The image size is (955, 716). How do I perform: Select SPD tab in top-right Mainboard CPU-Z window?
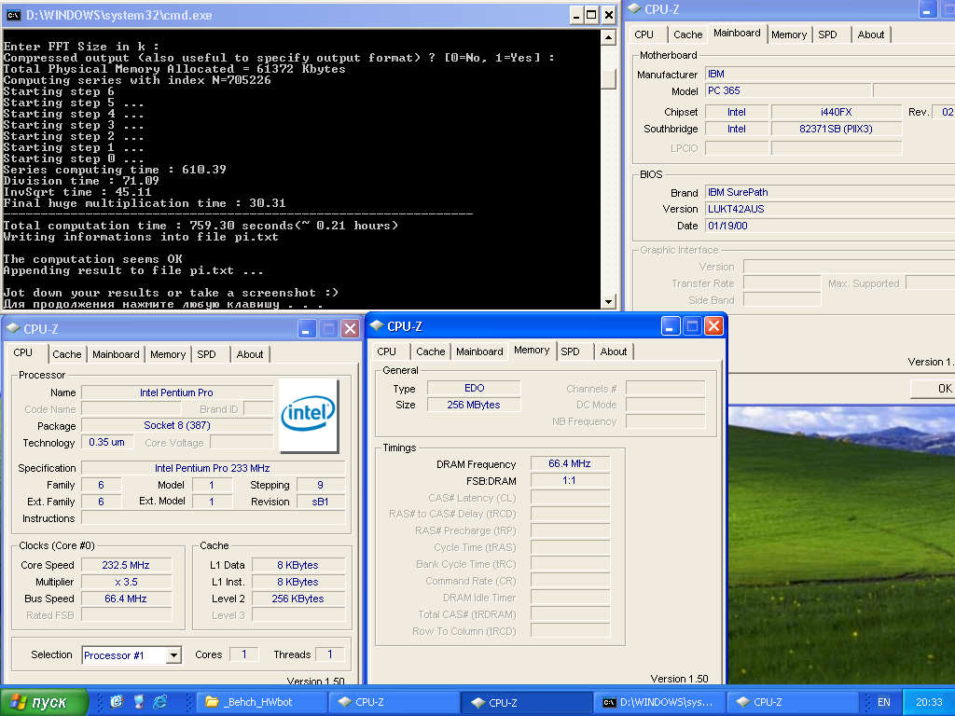pos(827,34)
